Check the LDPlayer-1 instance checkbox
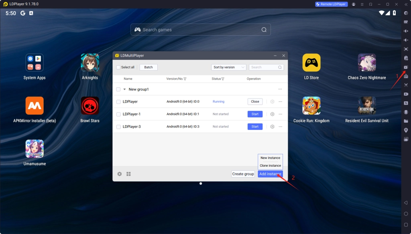Viewport: 411px width, 234px height. 118,114
